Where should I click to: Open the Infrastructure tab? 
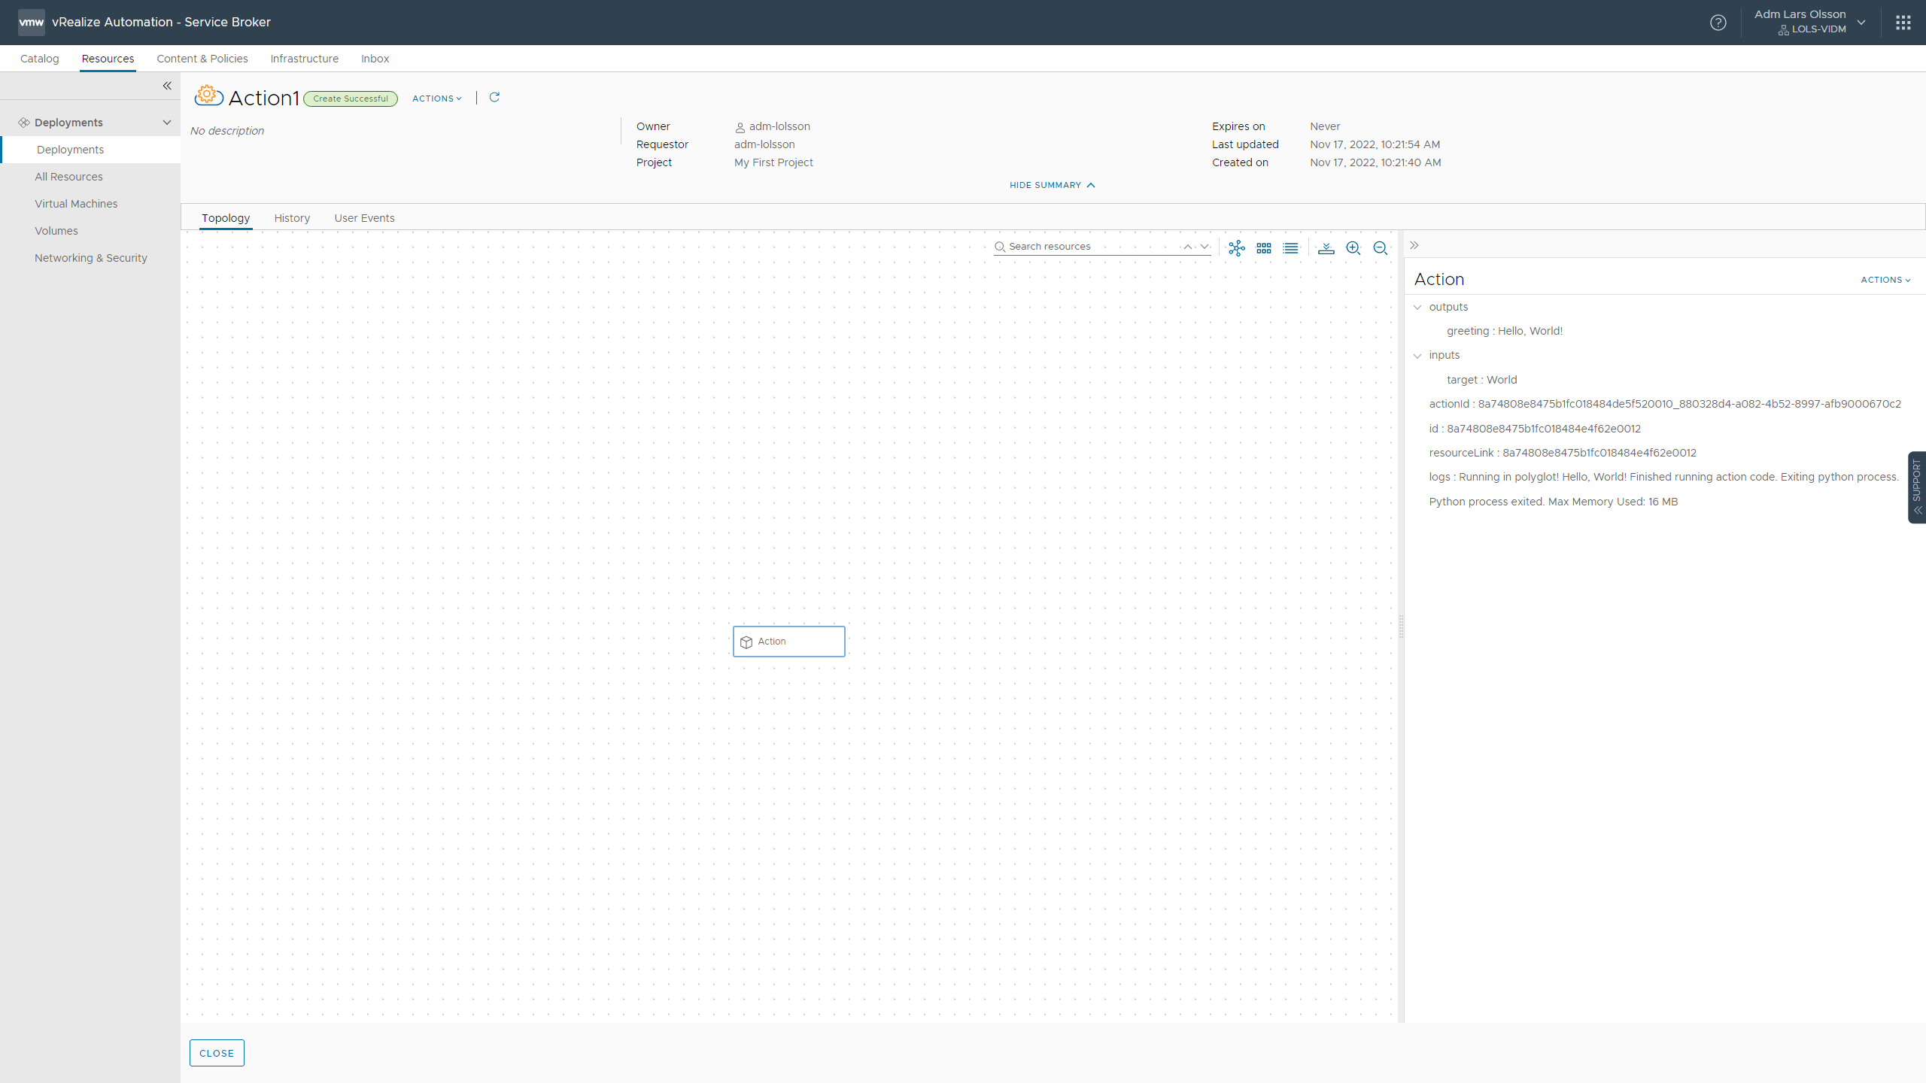pyautogui.click(x=305, y=59)
